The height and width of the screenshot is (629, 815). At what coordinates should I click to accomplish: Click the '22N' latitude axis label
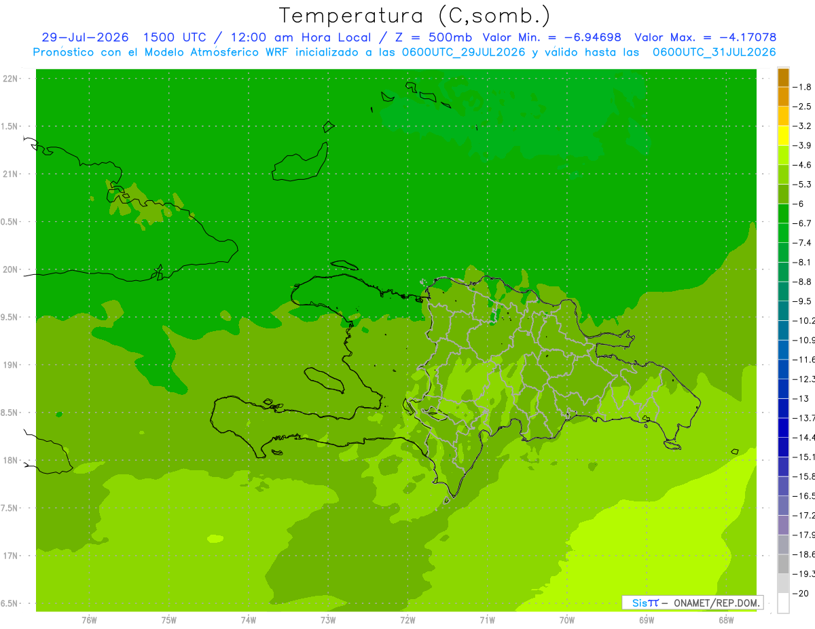coord(11,79)
